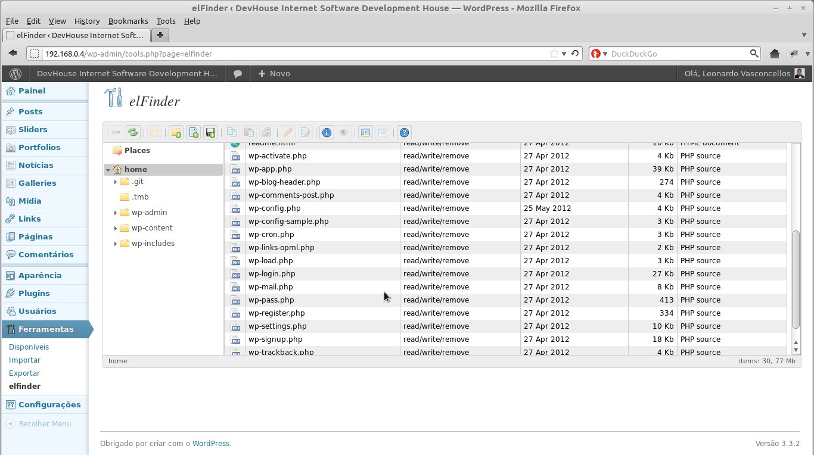Viewport: 814px width, 455px height.
Task: Expand the wp-content folder tree node
Action: [x=115, y=228]
